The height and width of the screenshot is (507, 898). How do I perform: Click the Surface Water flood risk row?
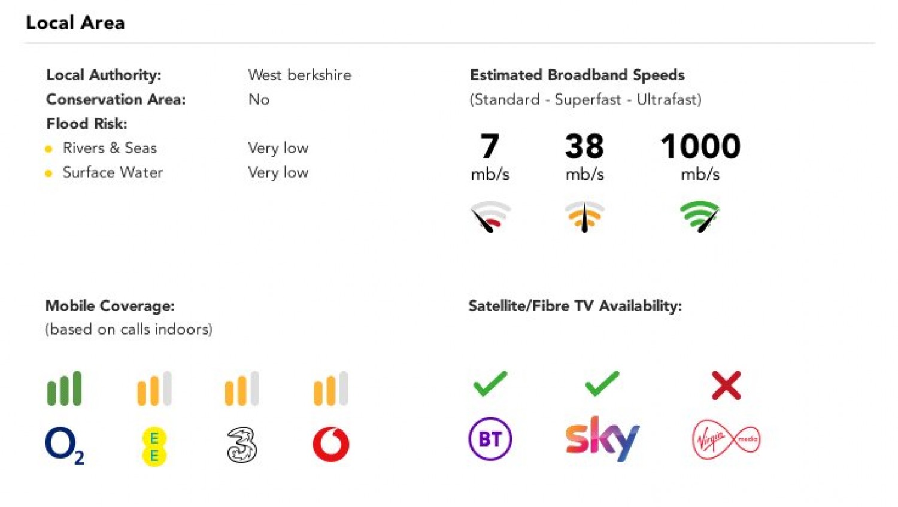[177, 172]
